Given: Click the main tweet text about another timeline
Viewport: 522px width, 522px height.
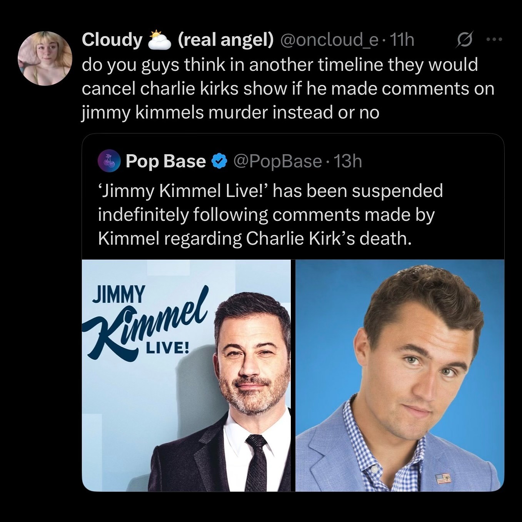Looking at the screenshot, I should [288, 88].
